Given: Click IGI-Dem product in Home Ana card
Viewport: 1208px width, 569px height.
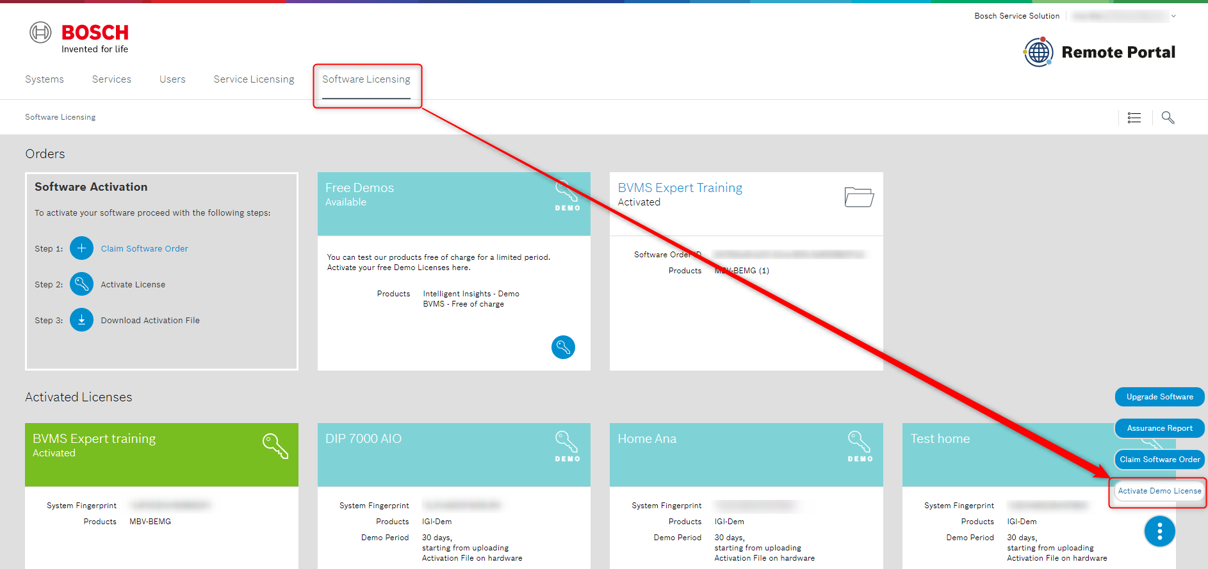Looking at the screenshot, I should pos(729,522).
